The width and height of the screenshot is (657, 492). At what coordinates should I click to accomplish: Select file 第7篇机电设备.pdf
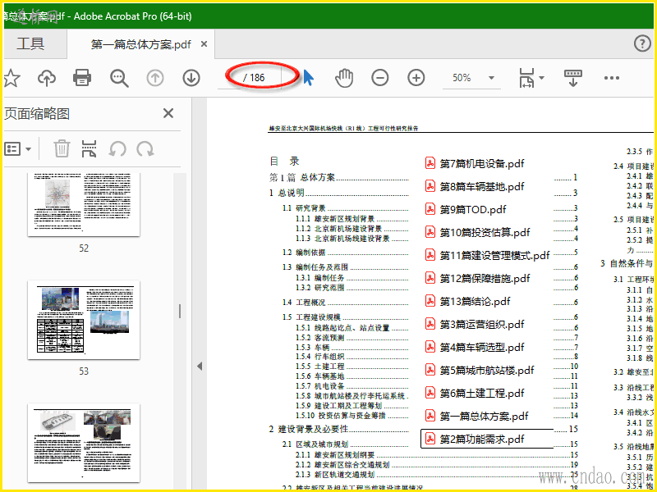(x=475, y=163)
